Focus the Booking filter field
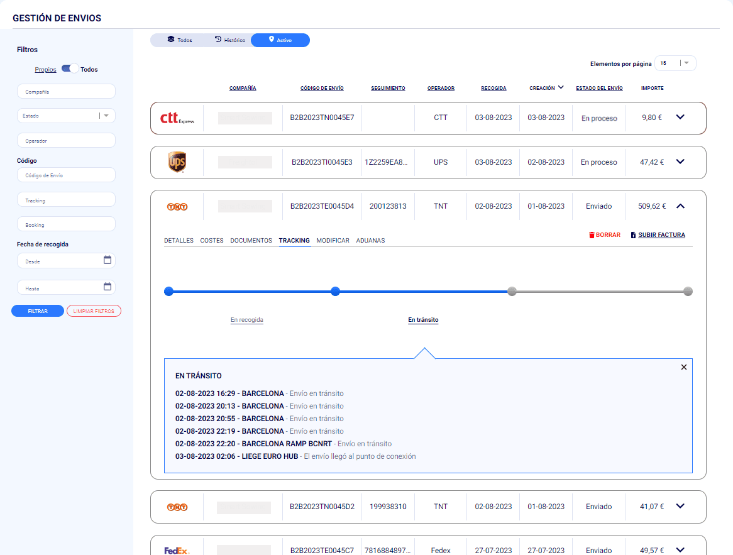 (67, 224)
